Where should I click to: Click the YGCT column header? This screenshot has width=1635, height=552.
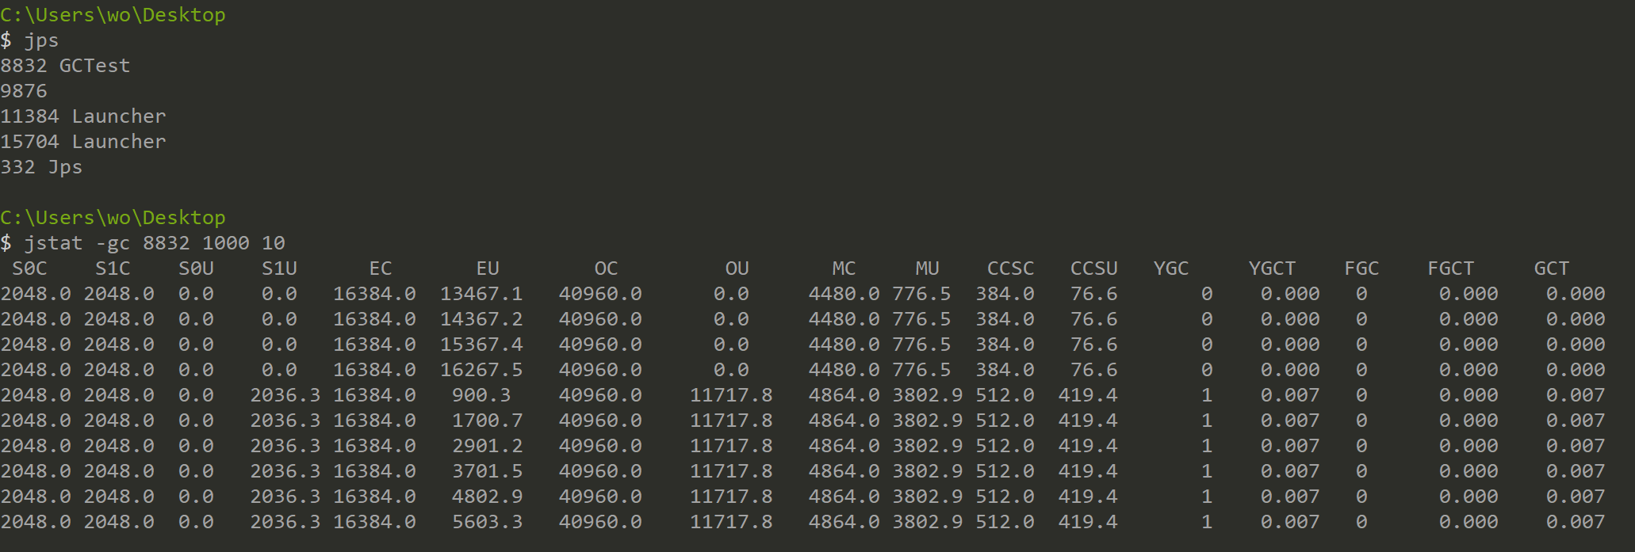click(x=1271, y=268)
